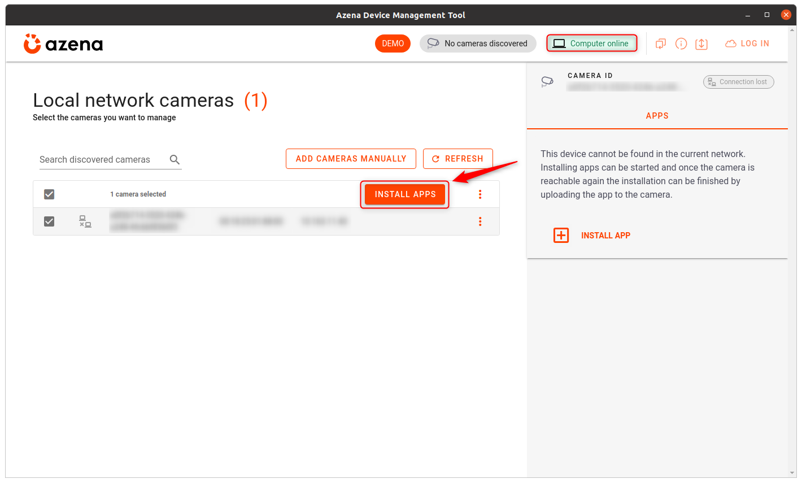The image size is (802, 483).
Task: Click the upload file icon in header
Action: click(x=701, y=43)
